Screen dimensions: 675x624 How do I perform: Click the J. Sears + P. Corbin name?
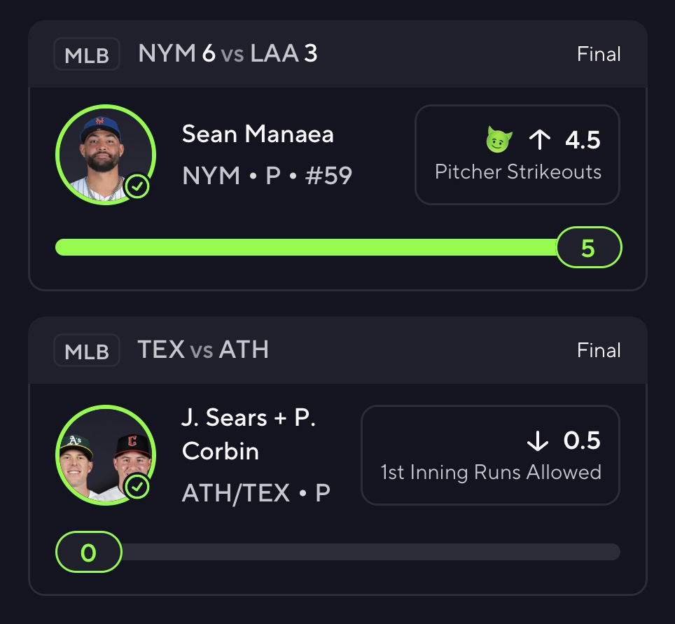click(249, 434)
